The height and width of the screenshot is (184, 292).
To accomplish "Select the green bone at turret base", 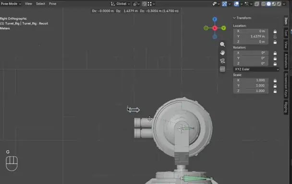I will pos(196,178).
